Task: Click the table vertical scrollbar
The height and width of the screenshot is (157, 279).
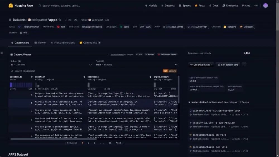Action: [179, 90]
